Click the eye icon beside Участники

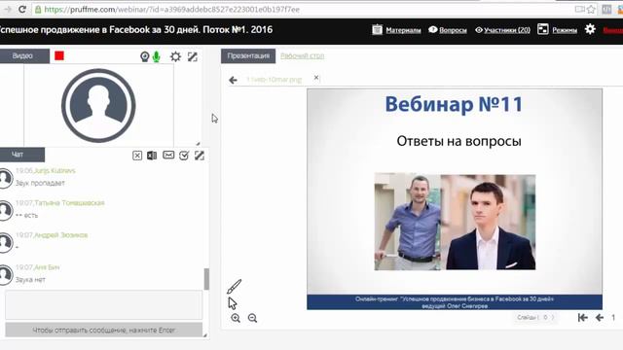(x=479, y=30)
